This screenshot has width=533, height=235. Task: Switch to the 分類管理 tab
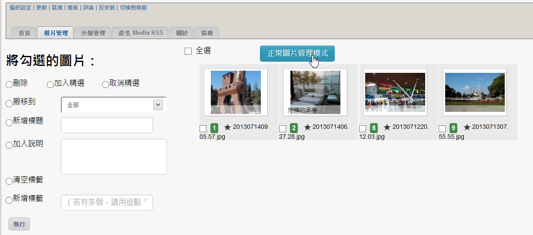coord(93,33)
